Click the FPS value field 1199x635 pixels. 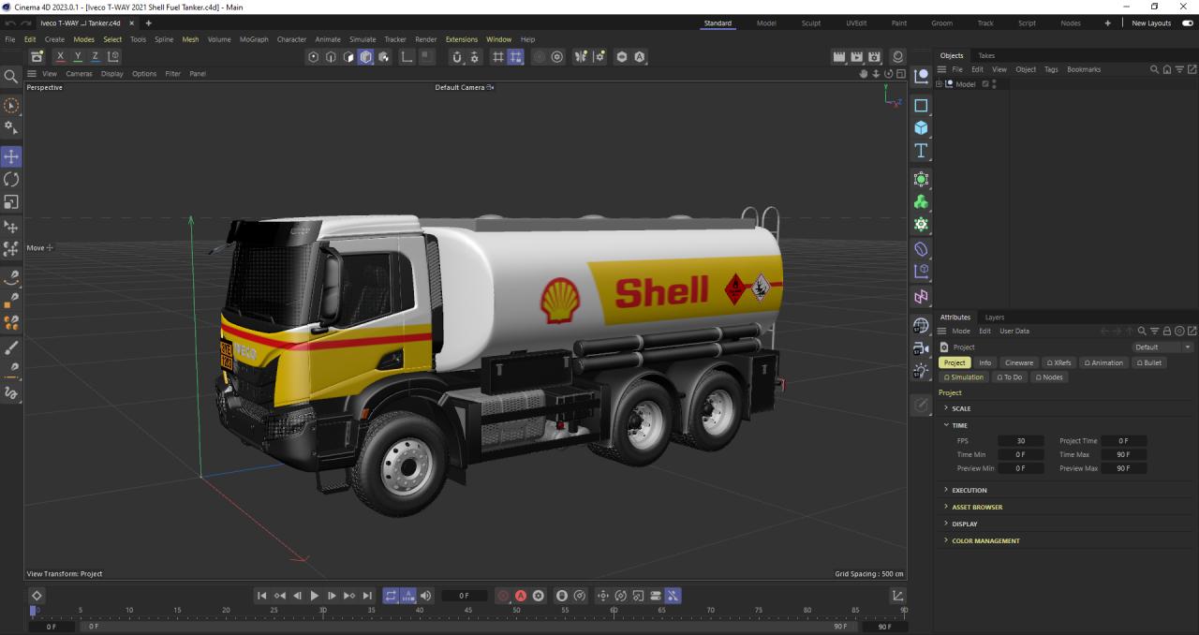pos(1020,441)
